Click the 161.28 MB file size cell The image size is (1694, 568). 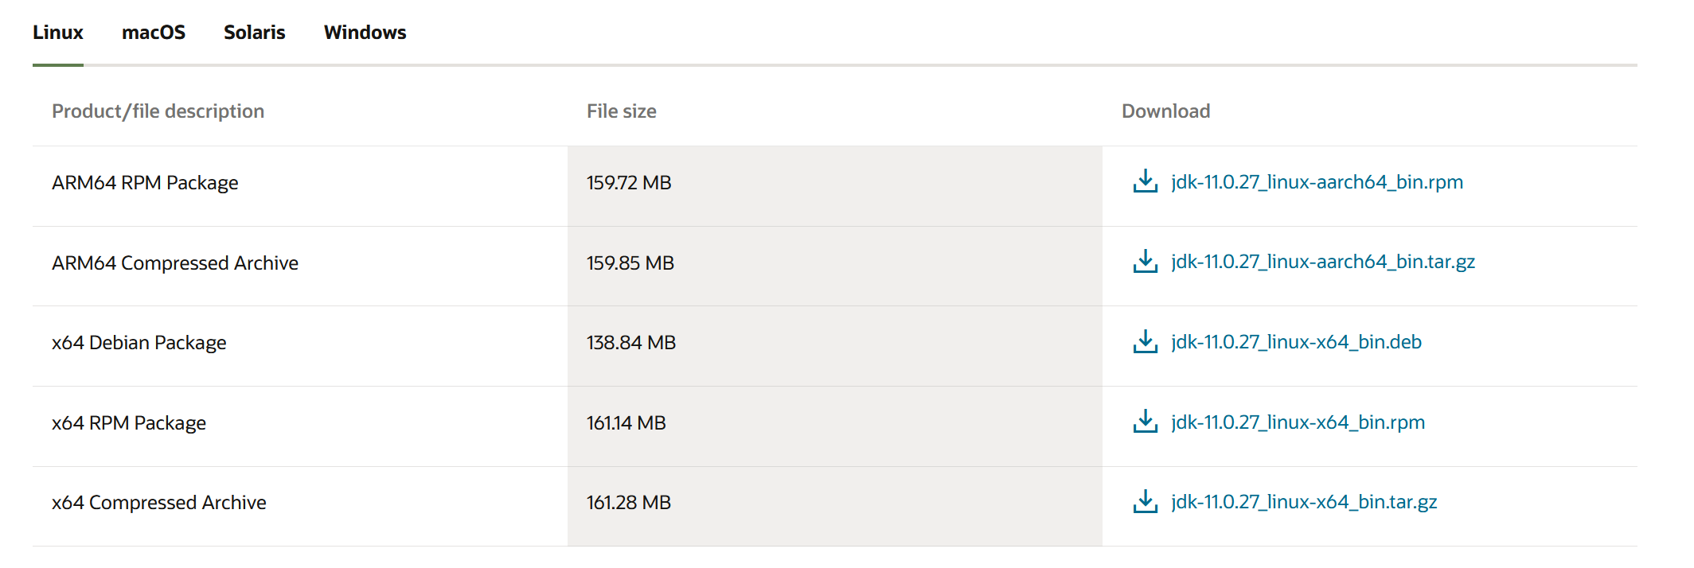click(x=834, y=506)
